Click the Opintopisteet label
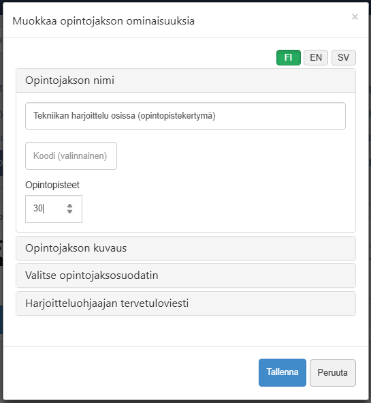The height and width of the screenshot is (403, 371). (52, 185)
